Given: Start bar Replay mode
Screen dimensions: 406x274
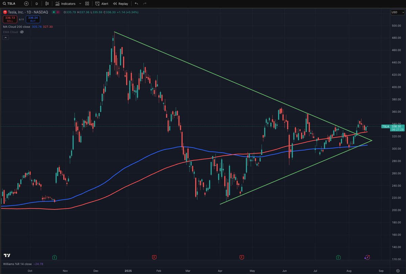Looking at the screenshot, I should 120,4.
